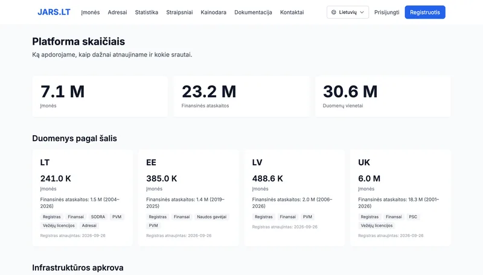Click the PVM tag in LT card
This screenshot has height=275, width=483.
(x=117, y=217)
